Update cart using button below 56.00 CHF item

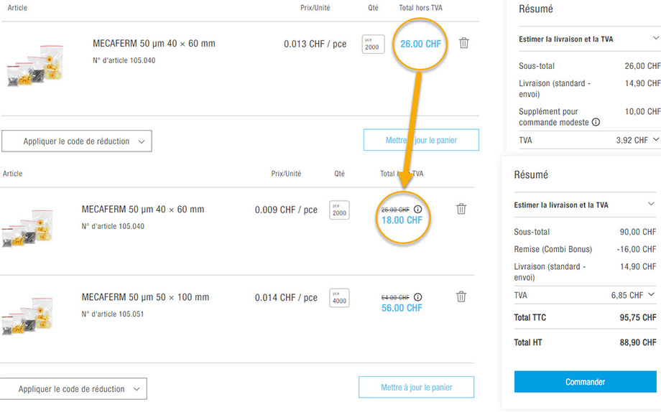pos(416,387)
